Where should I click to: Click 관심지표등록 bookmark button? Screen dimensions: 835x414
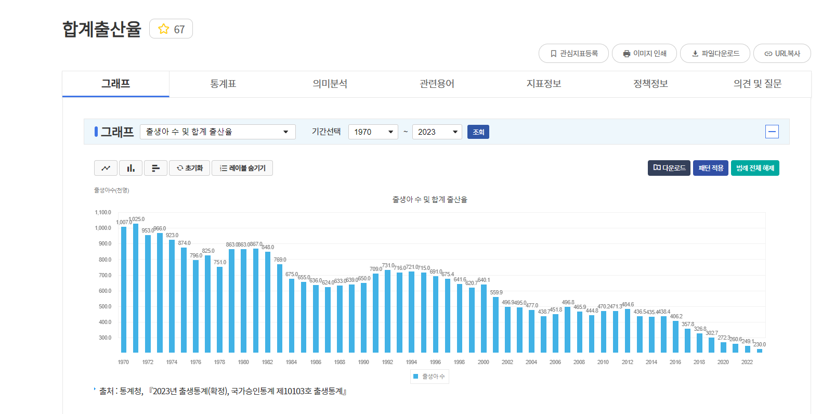(x=573, y=54)
